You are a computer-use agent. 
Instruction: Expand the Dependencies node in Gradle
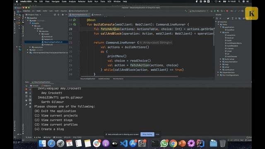click(x=218, y=72)
